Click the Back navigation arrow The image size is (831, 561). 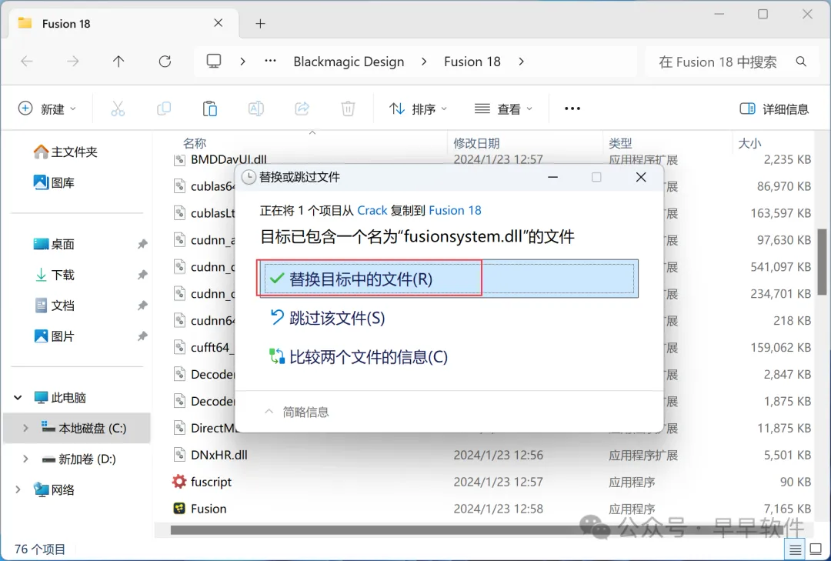tap(26, 62)
